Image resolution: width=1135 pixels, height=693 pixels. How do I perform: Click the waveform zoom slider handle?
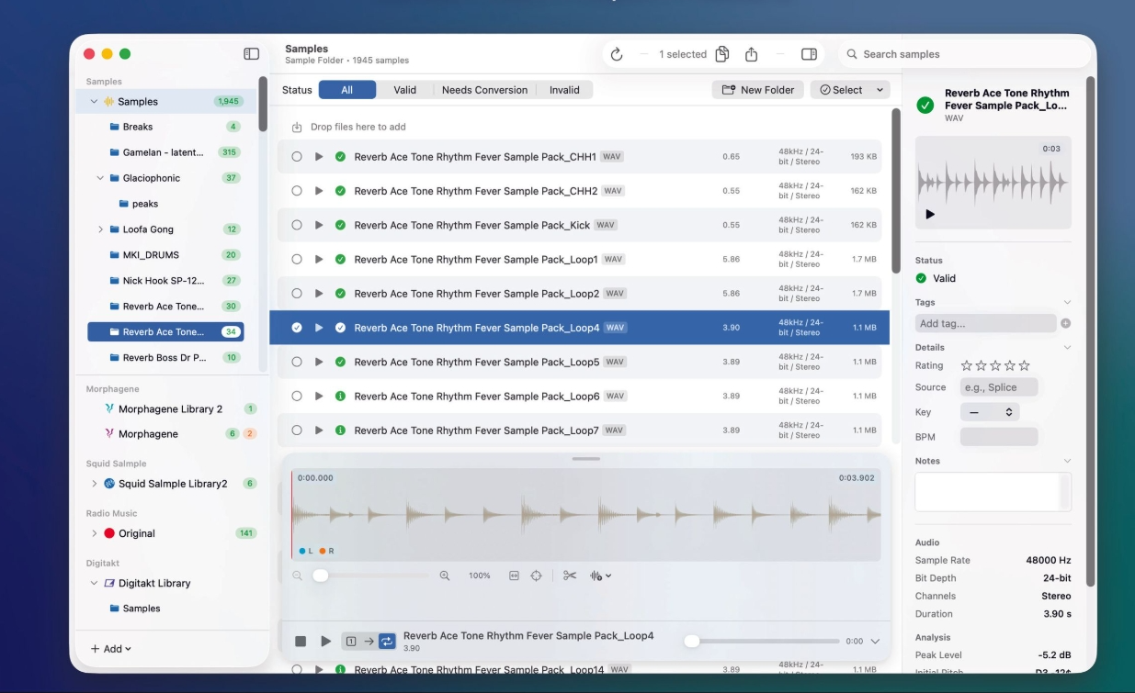320,576
